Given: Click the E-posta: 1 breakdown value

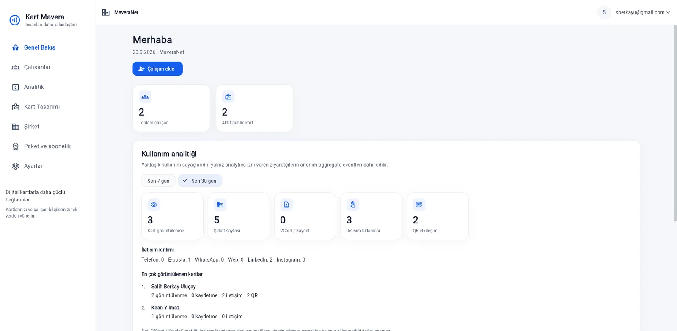Looking at the screenshot, I should 179,260.
